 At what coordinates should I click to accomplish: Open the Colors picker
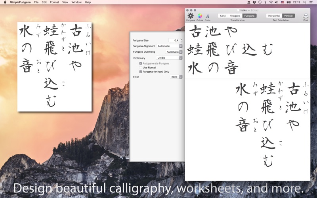(x=200, y=16)
